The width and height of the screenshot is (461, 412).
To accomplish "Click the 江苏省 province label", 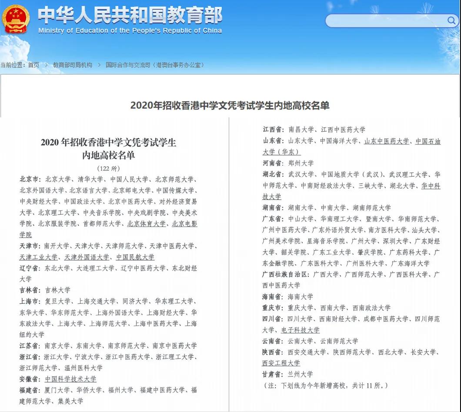I will tap(30, 346).
